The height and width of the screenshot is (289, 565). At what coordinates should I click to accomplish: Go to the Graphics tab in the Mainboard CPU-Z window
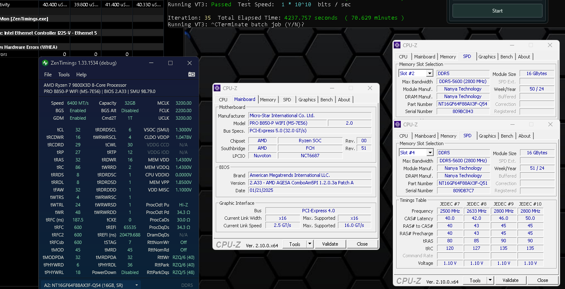pyautogui.click(x=307, y=100)
